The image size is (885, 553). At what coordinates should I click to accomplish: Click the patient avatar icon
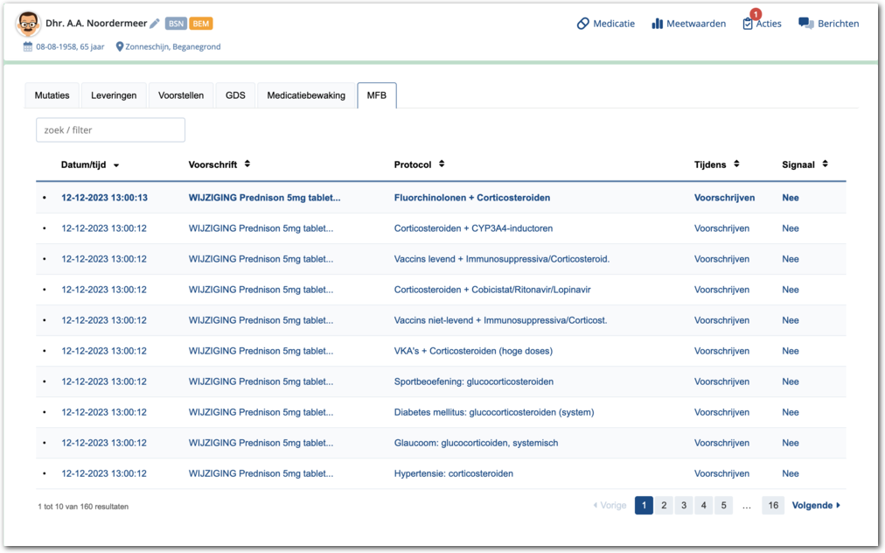(x=29, y=24)
